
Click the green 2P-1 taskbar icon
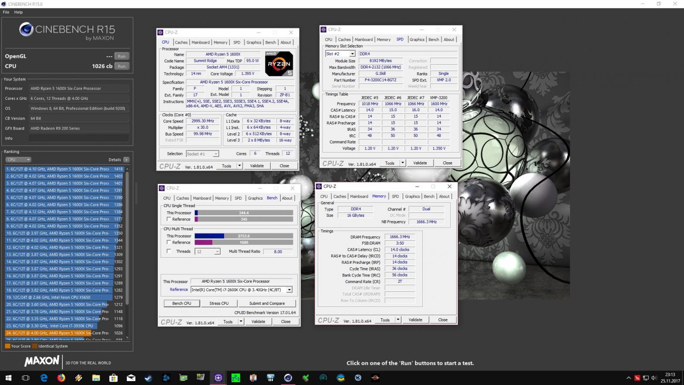235,378
